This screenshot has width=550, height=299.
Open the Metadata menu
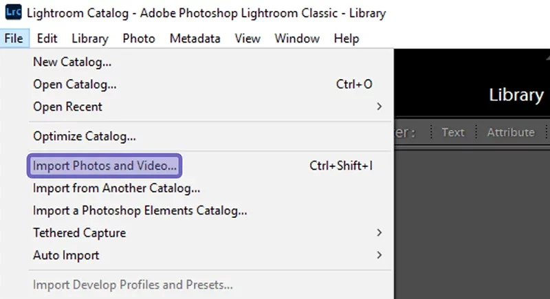pyautogui.click(x=195, y=38)
